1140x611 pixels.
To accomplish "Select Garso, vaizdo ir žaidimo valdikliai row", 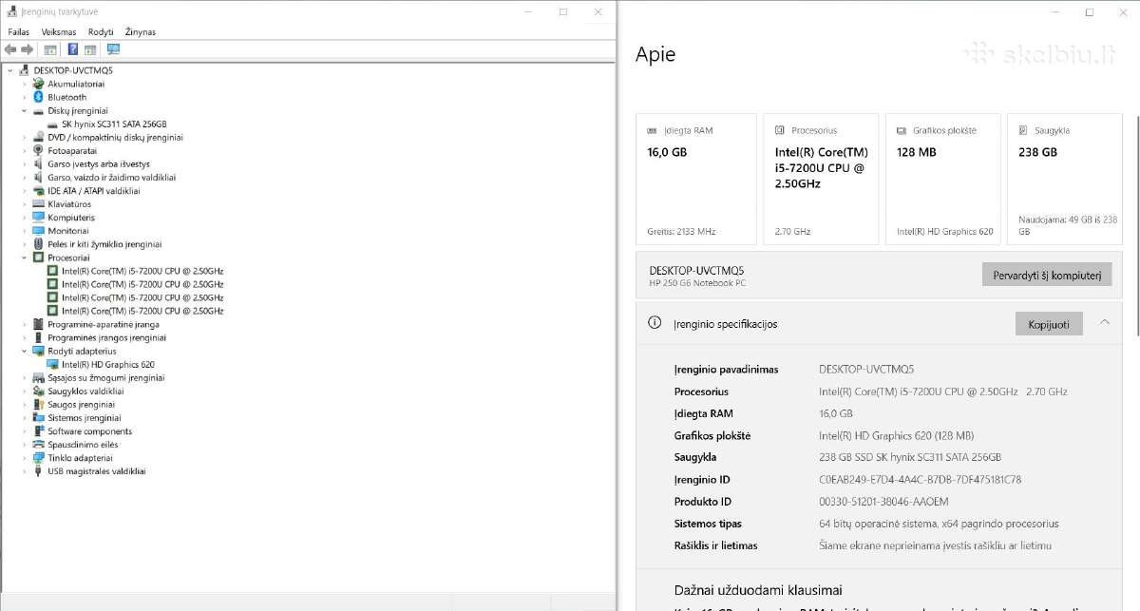I will 111,177.
